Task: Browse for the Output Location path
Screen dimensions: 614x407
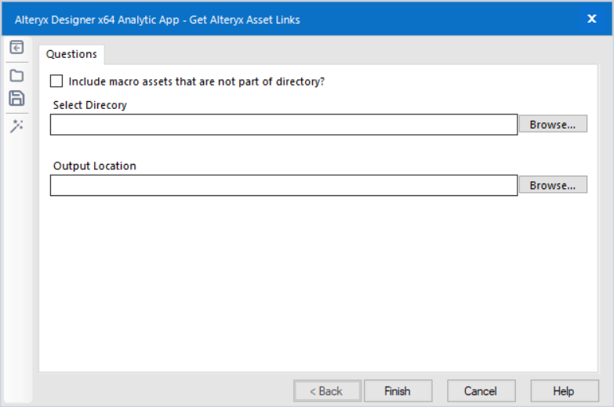Action: tap(553, 185)
